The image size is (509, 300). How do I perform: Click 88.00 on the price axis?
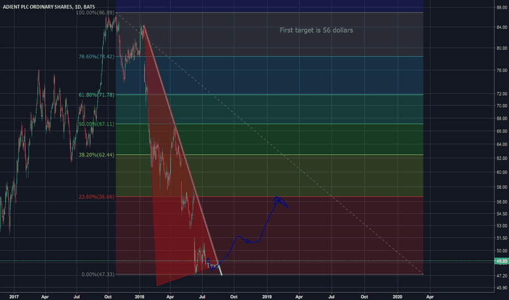[501, 7]
